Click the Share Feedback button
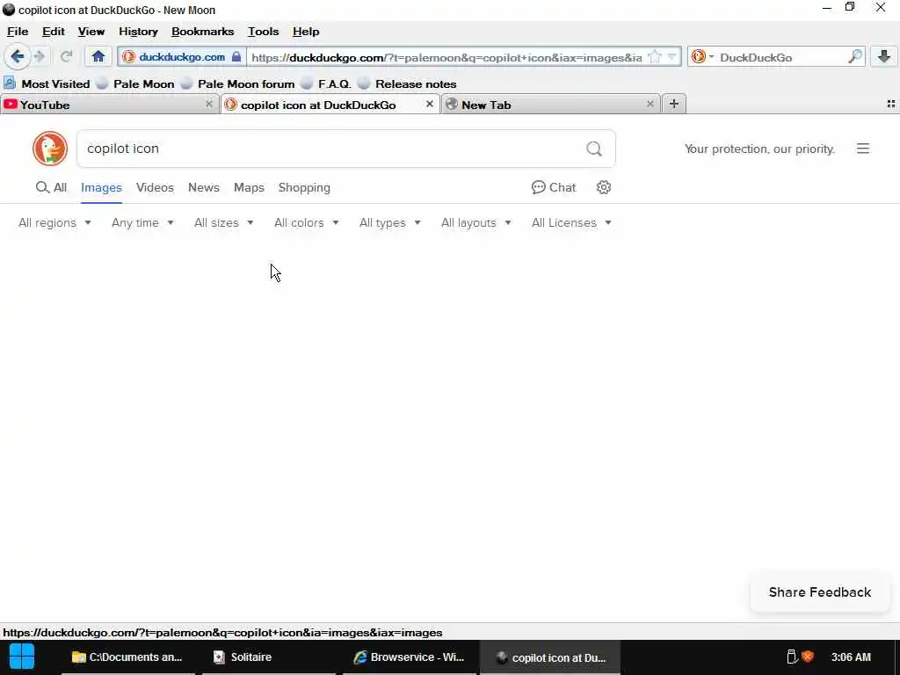 pyautogui.click(x=820, y=592)
